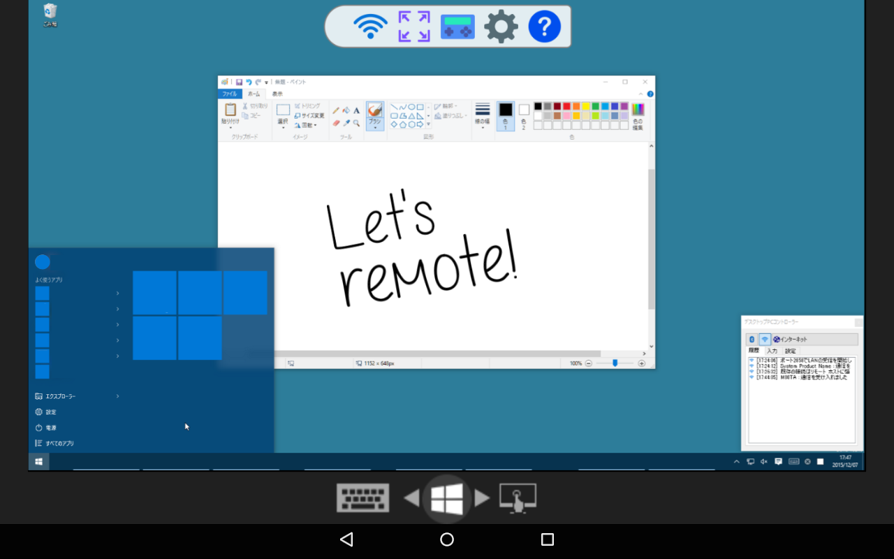Viewport: 894px width, 559px height.
Task: Open Settings (設定) in the Start menu
Action: tap(46, 412)
